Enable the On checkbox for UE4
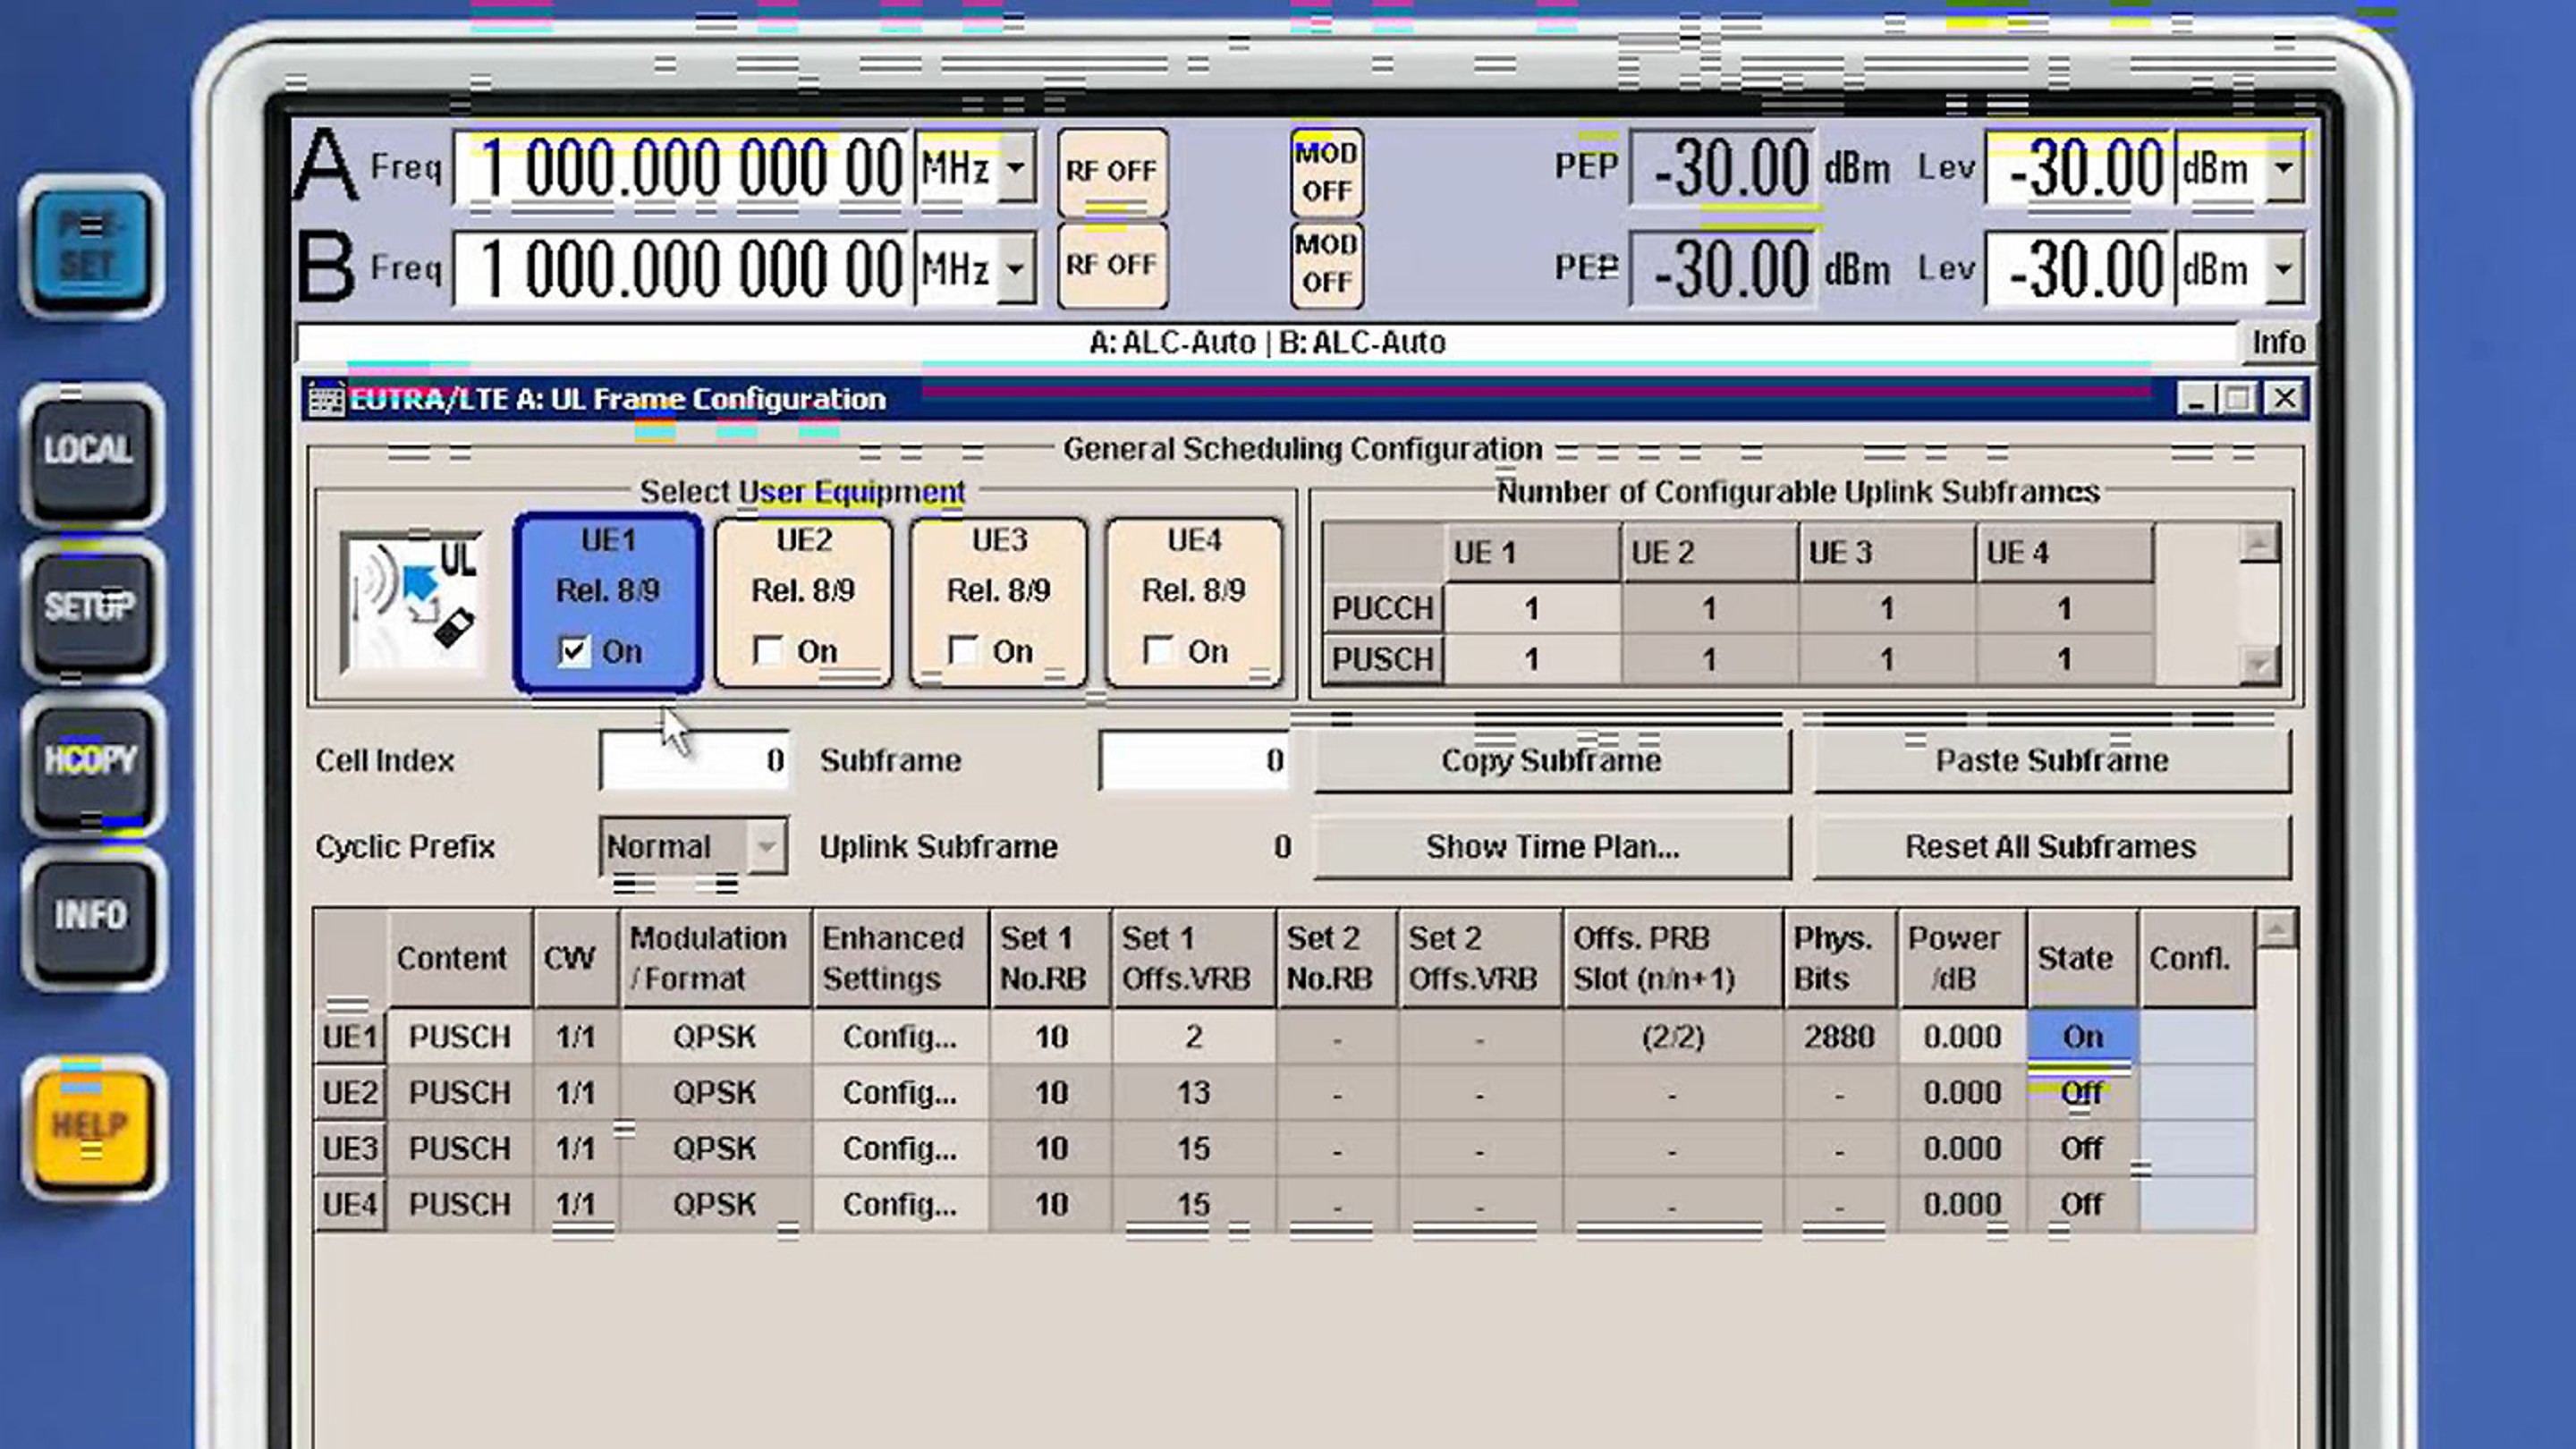 (x=1160, y=651)
